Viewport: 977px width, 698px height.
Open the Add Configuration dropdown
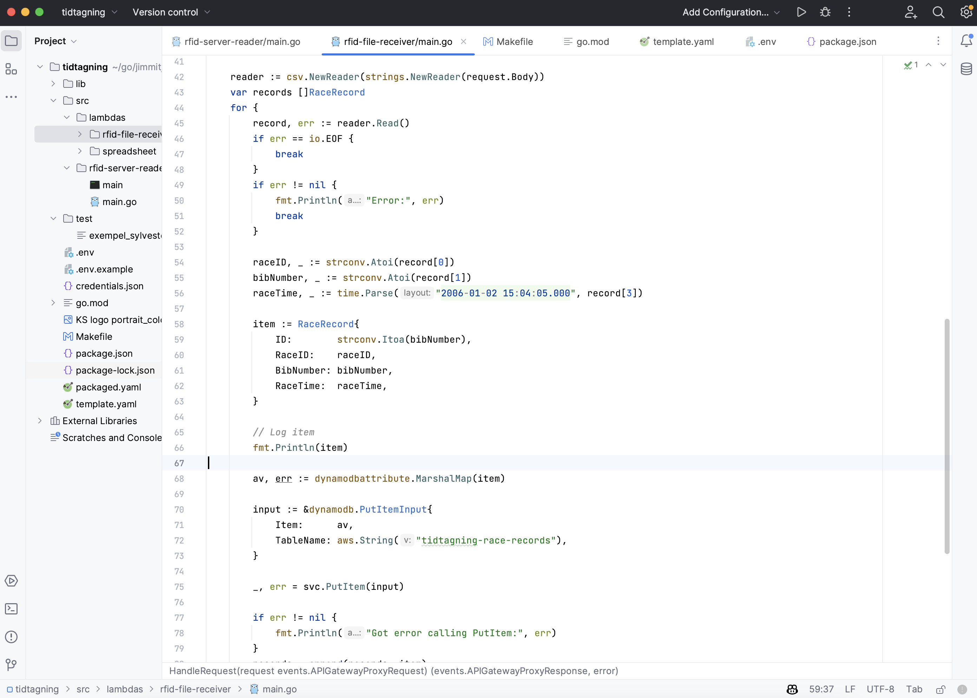click(x=729, y=12)
